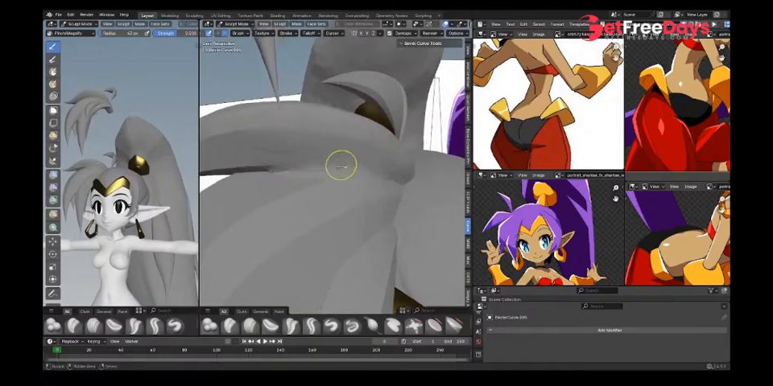773x386 pixels.
Task: Toggle X axis symmetry
Action: [x=361, y=34]
